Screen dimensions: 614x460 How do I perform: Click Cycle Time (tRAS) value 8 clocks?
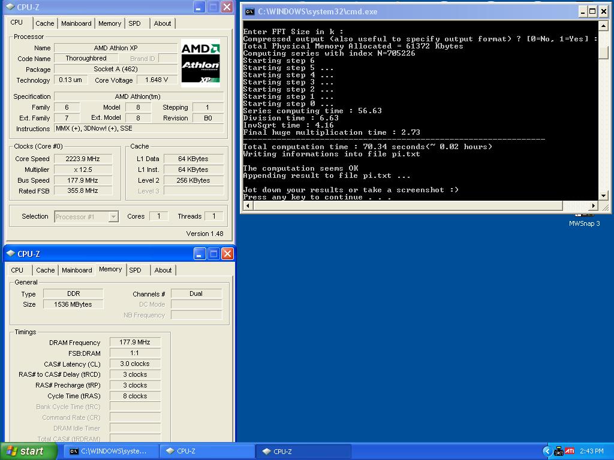click(x=135, y=396)
